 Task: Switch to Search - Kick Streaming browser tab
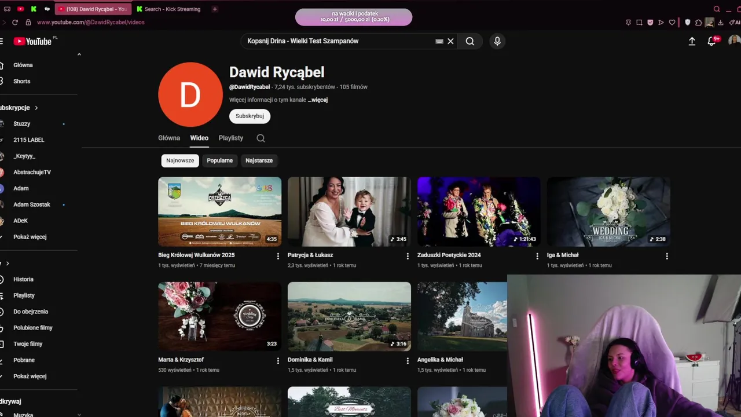point(169,9)
